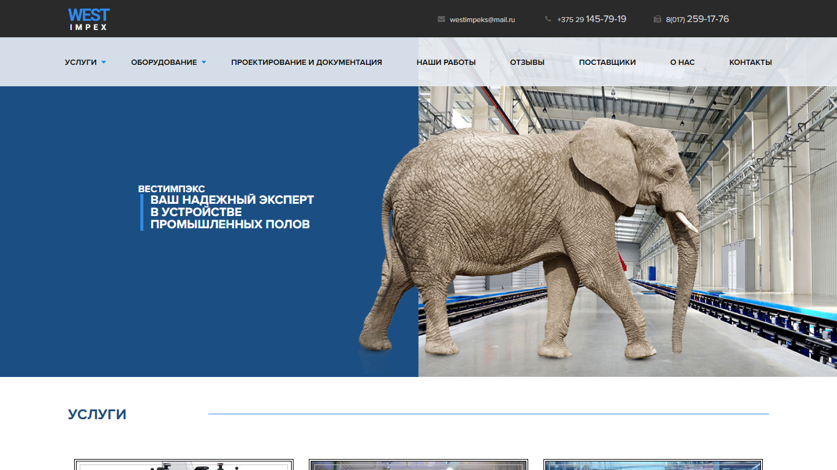Click the Услуги section heading

click(x=97, y=414)
